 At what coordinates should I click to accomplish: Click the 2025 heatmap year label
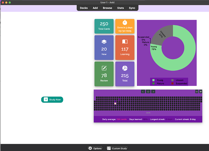tap(148, 113)
